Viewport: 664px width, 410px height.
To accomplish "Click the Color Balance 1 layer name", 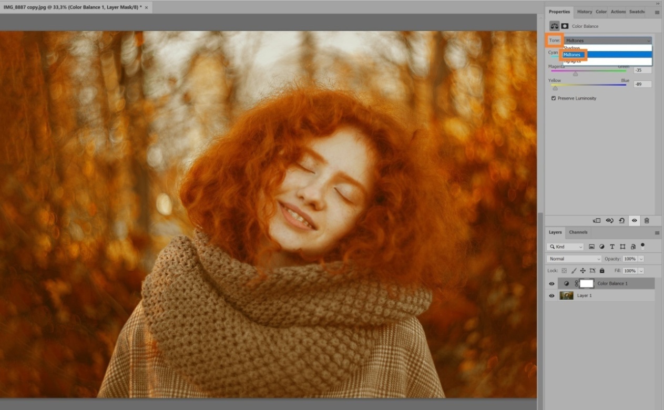I will 612,284.
